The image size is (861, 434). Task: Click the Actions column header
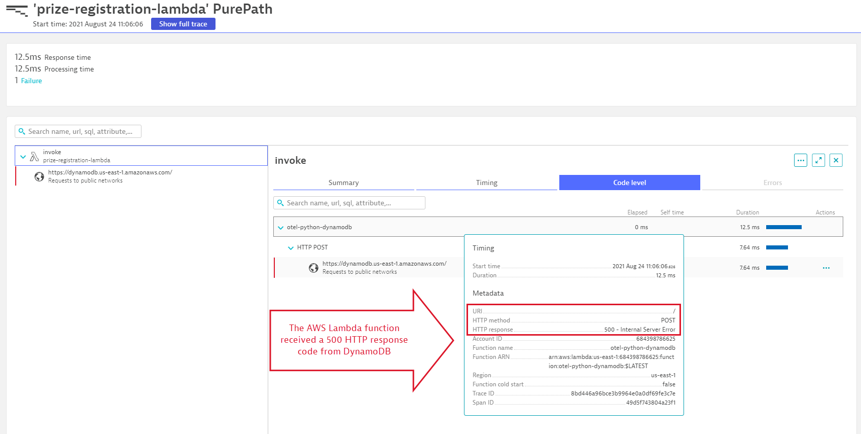click(825, 212)
